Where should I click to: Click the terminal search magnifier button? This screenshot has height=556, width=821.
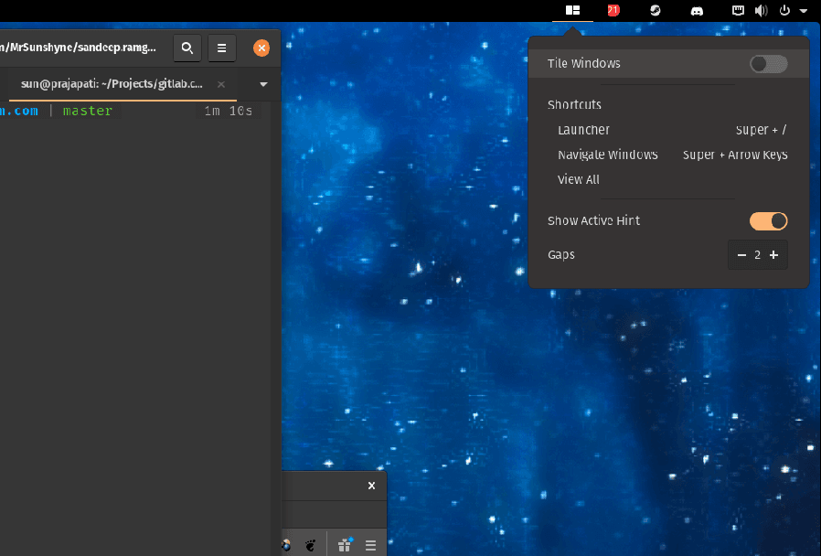(x=187, y=48)
